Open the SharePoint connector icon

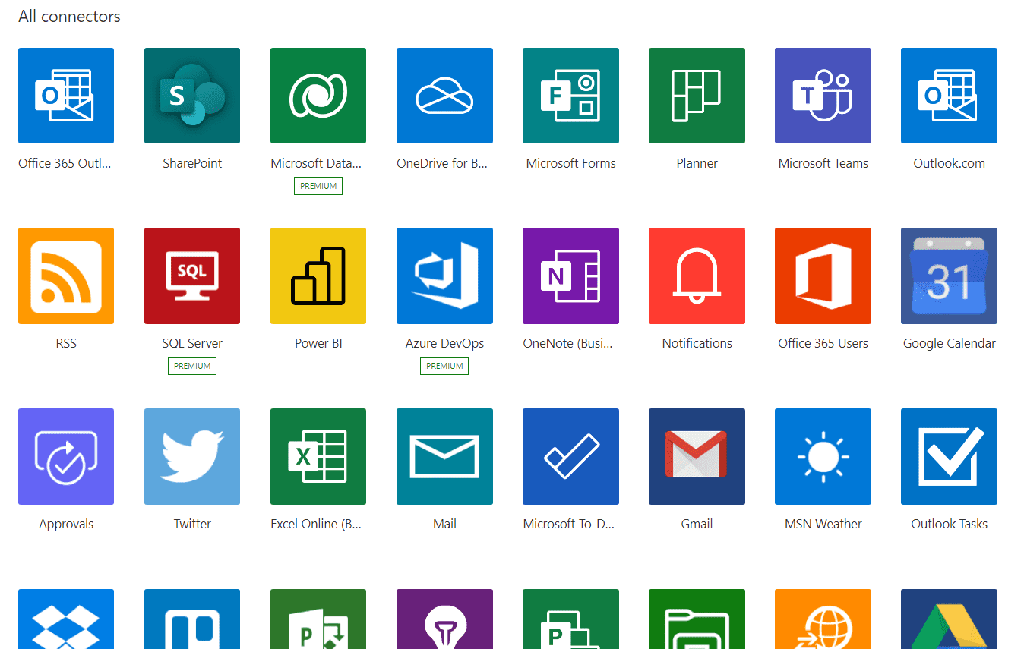pyautogui.click(x=192, y=96)
